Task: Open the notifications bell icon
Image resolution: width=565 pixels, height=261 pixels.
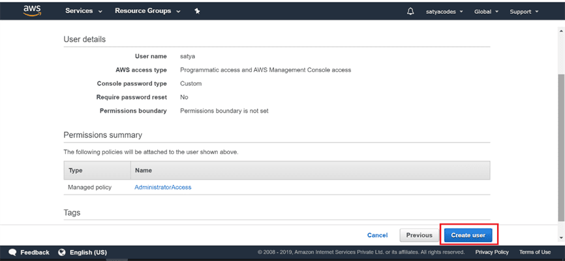Action: pyautogui.click(x=410, y=11)
